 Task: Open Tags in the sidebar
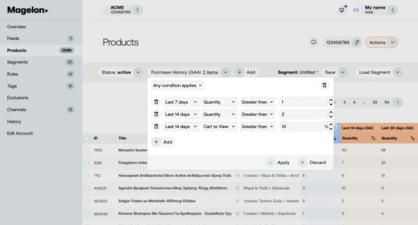(x=12, y=86)
